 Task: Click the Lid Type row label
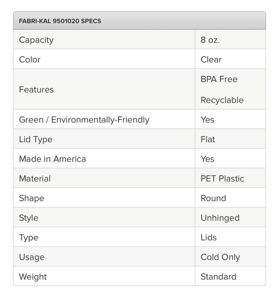coord(35,139)
